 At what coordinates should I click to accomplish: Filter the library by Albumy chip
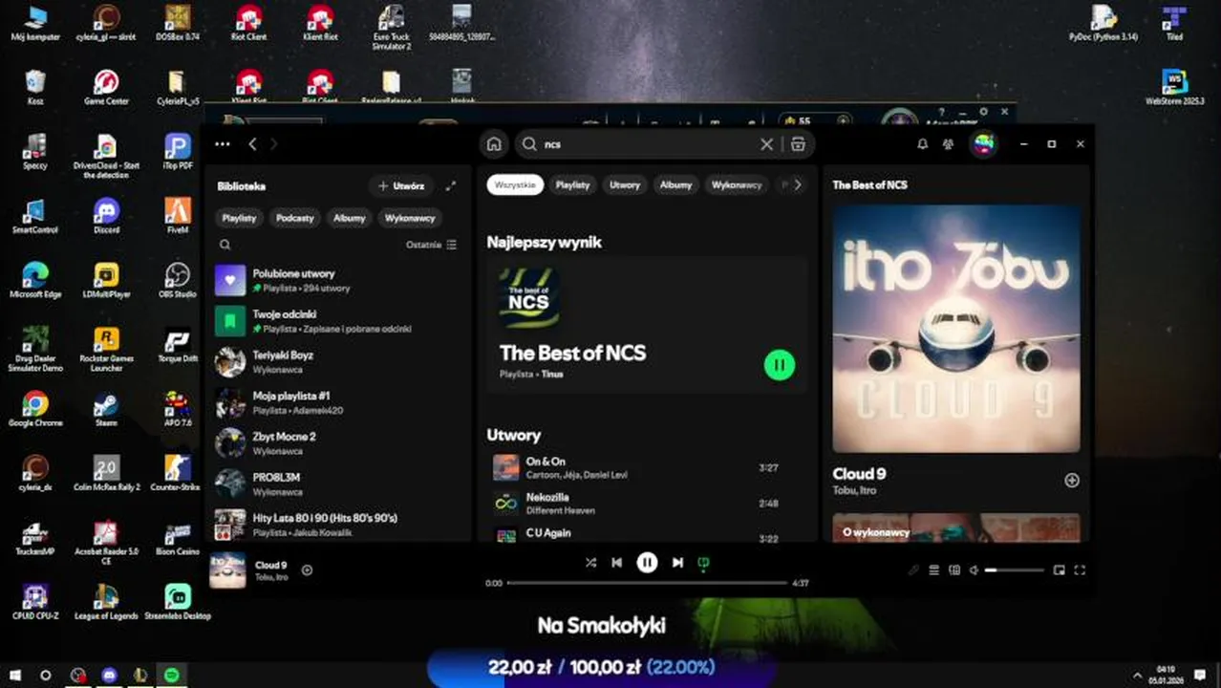tap(350, 218)
